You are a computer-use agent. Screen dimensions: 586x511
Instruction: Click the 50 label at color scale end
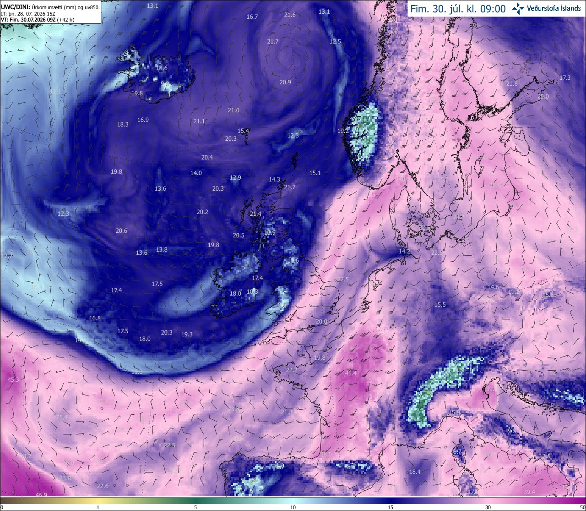582,507
